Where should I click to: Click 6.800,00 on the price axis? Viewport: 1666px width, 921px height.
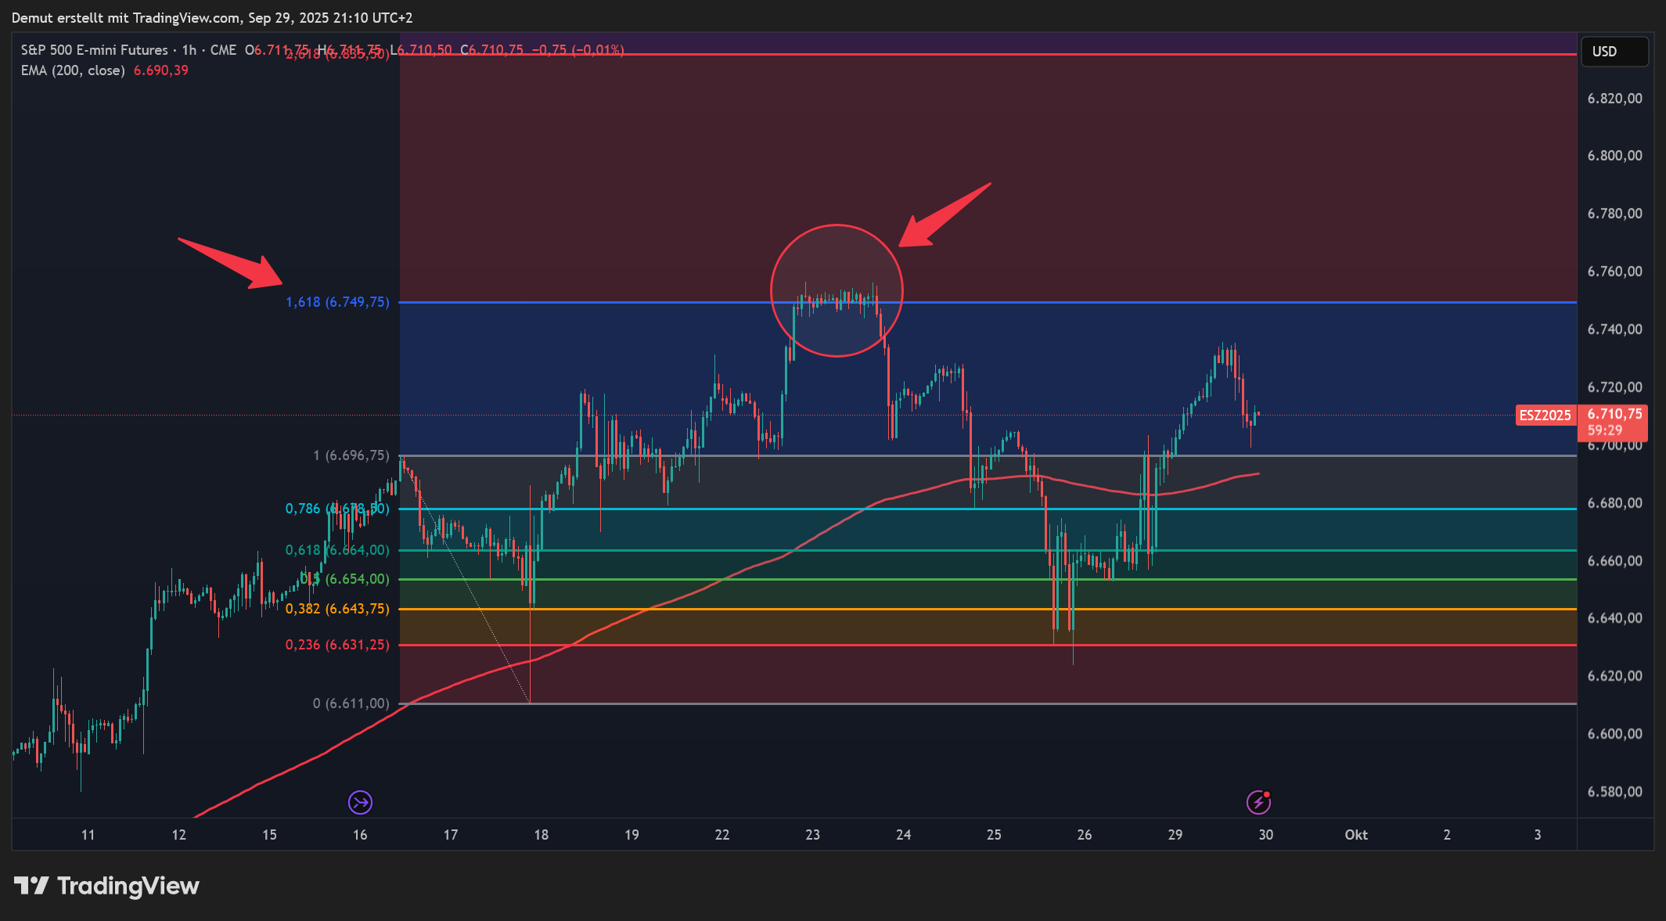pos(1614,156)
